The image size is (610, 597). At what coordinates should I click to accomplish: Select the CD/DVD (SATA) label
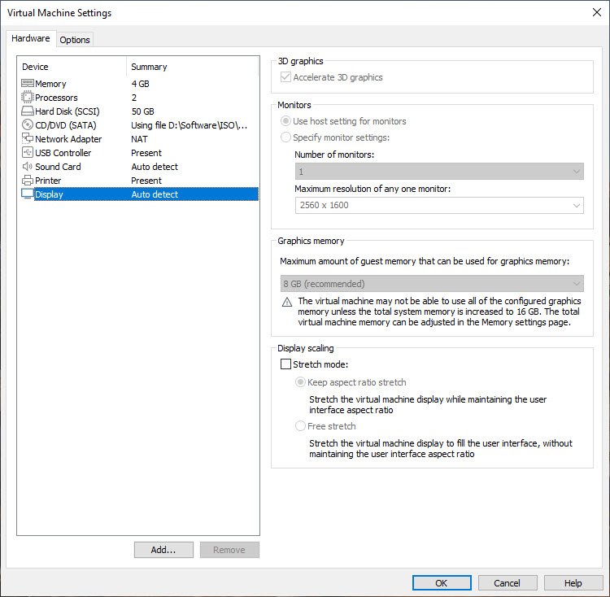point(66,125)
